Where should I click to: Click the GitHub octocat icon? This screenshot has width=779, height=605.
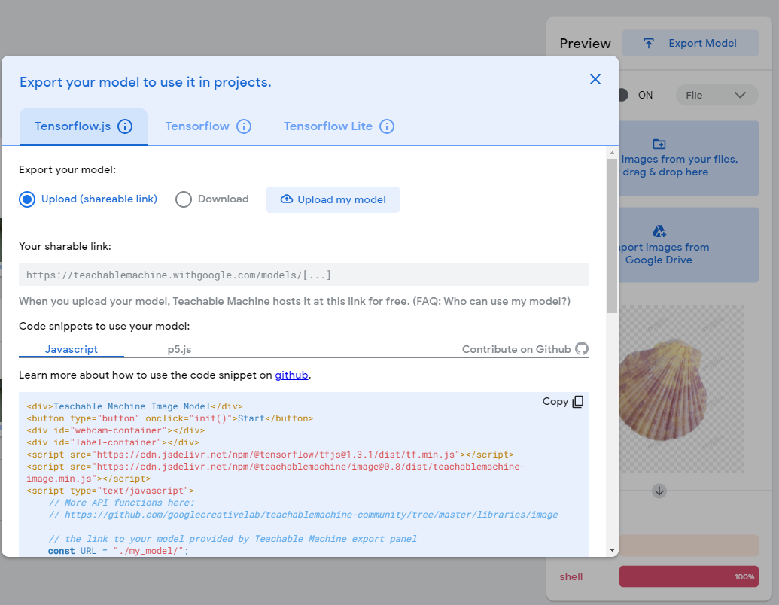pos(582,348)
